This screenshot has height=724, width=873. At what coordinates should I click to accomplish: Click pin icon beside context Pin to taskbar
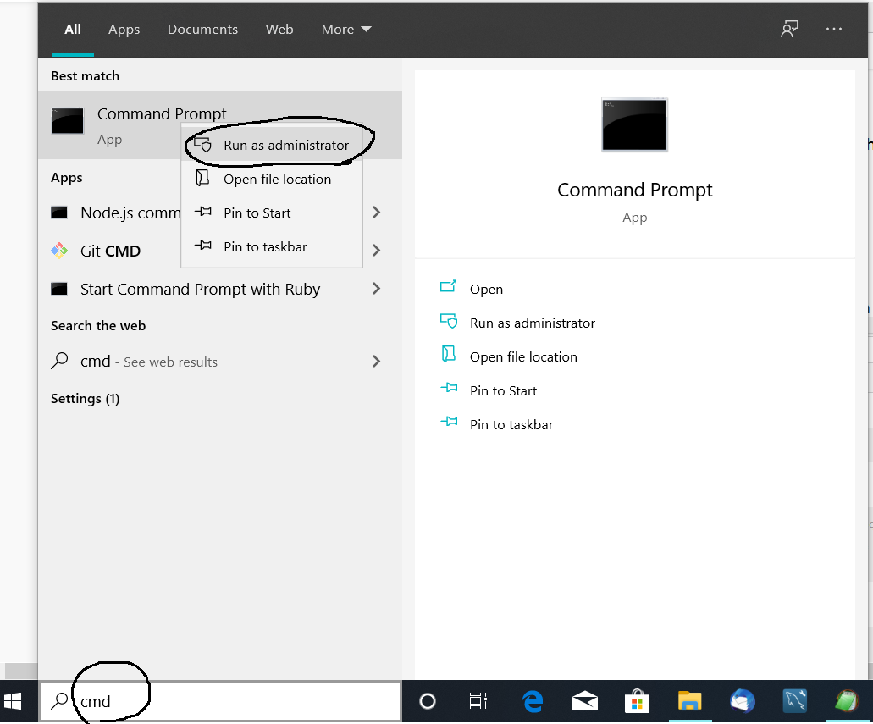pos(202,245)
